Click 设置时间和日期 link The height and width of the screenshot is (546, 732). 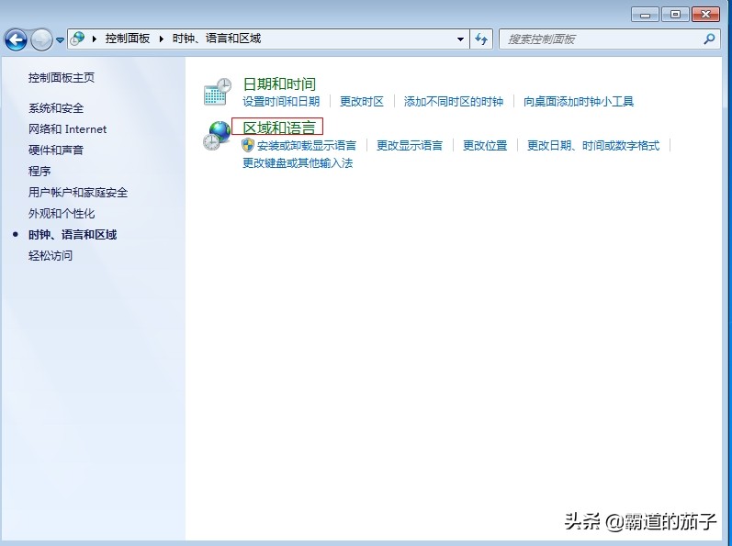pyautogui.click(x=281, y=102)
